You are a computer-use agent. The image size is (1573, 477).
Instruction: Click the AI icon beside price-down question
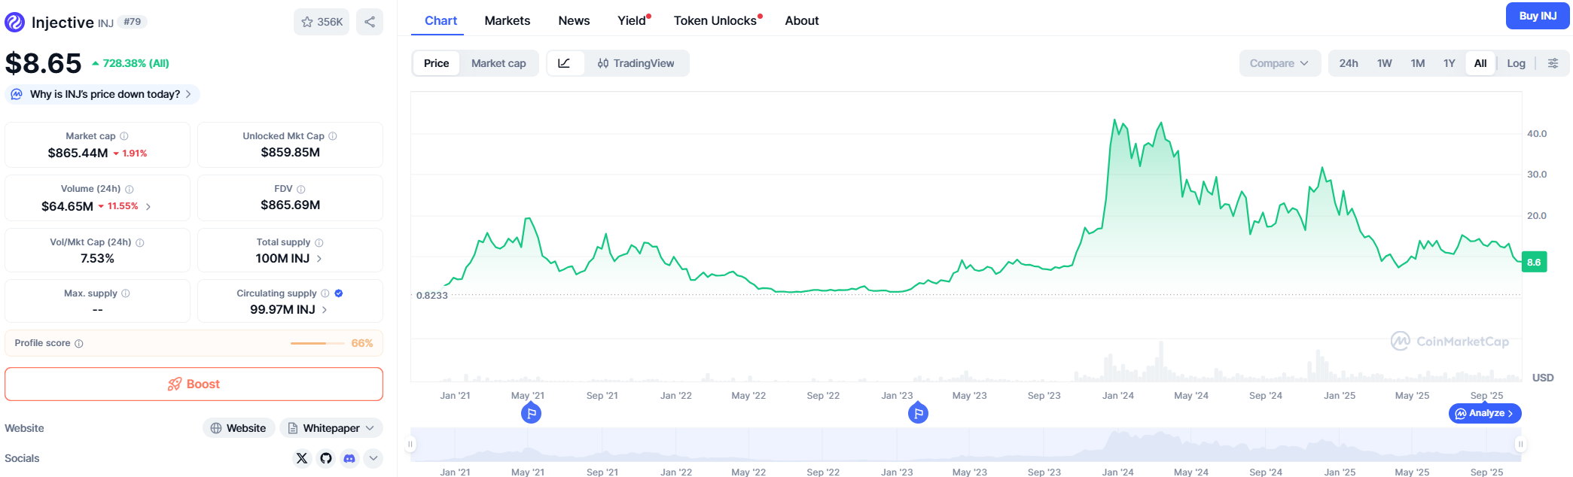[x=17, y=94]
